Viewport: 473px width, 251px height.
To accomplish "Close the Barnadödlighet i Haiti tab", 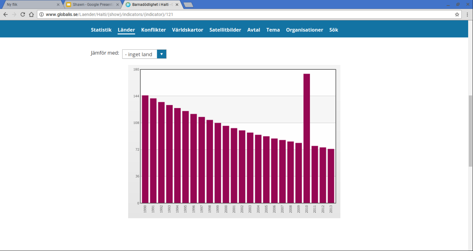I will pyautogui.click(x=177, y=5).
